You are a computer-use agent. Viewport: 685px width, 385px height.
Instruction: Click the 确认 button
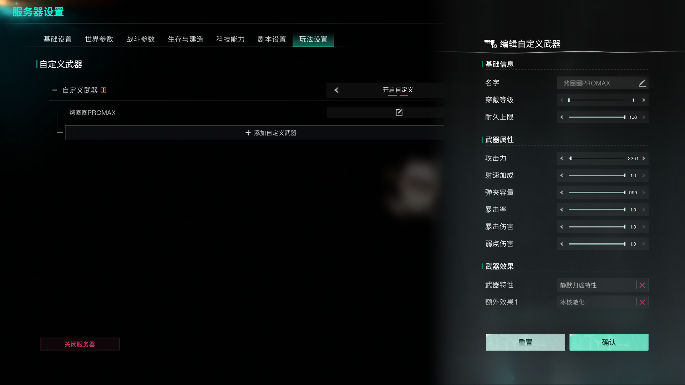609,342
